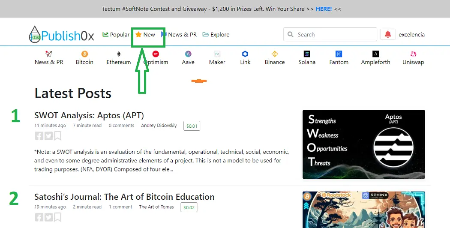Viewport: 450px width, 228px height.
Task: Click the SWOT post excerpt text
Action: tap(162, 161)
